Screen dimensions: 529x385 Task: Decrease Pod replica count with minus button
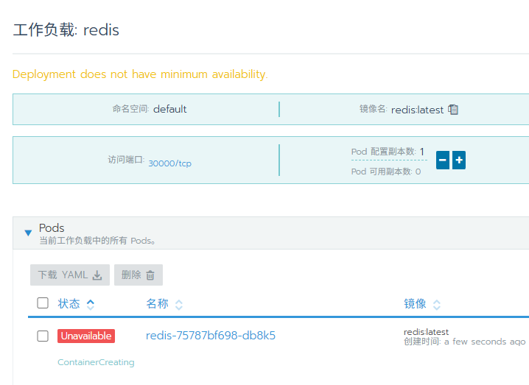(443, 160)
